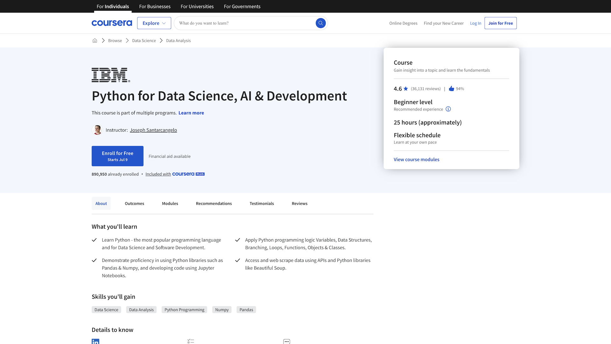Click Log In
This screenshot has width=611, height=344.
point(475,23)
